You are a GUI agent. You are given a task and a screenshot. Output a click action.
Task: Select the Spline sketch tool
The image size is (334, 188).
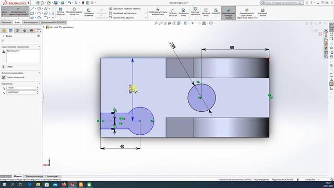pyautogui.click(x=46, y=9)
